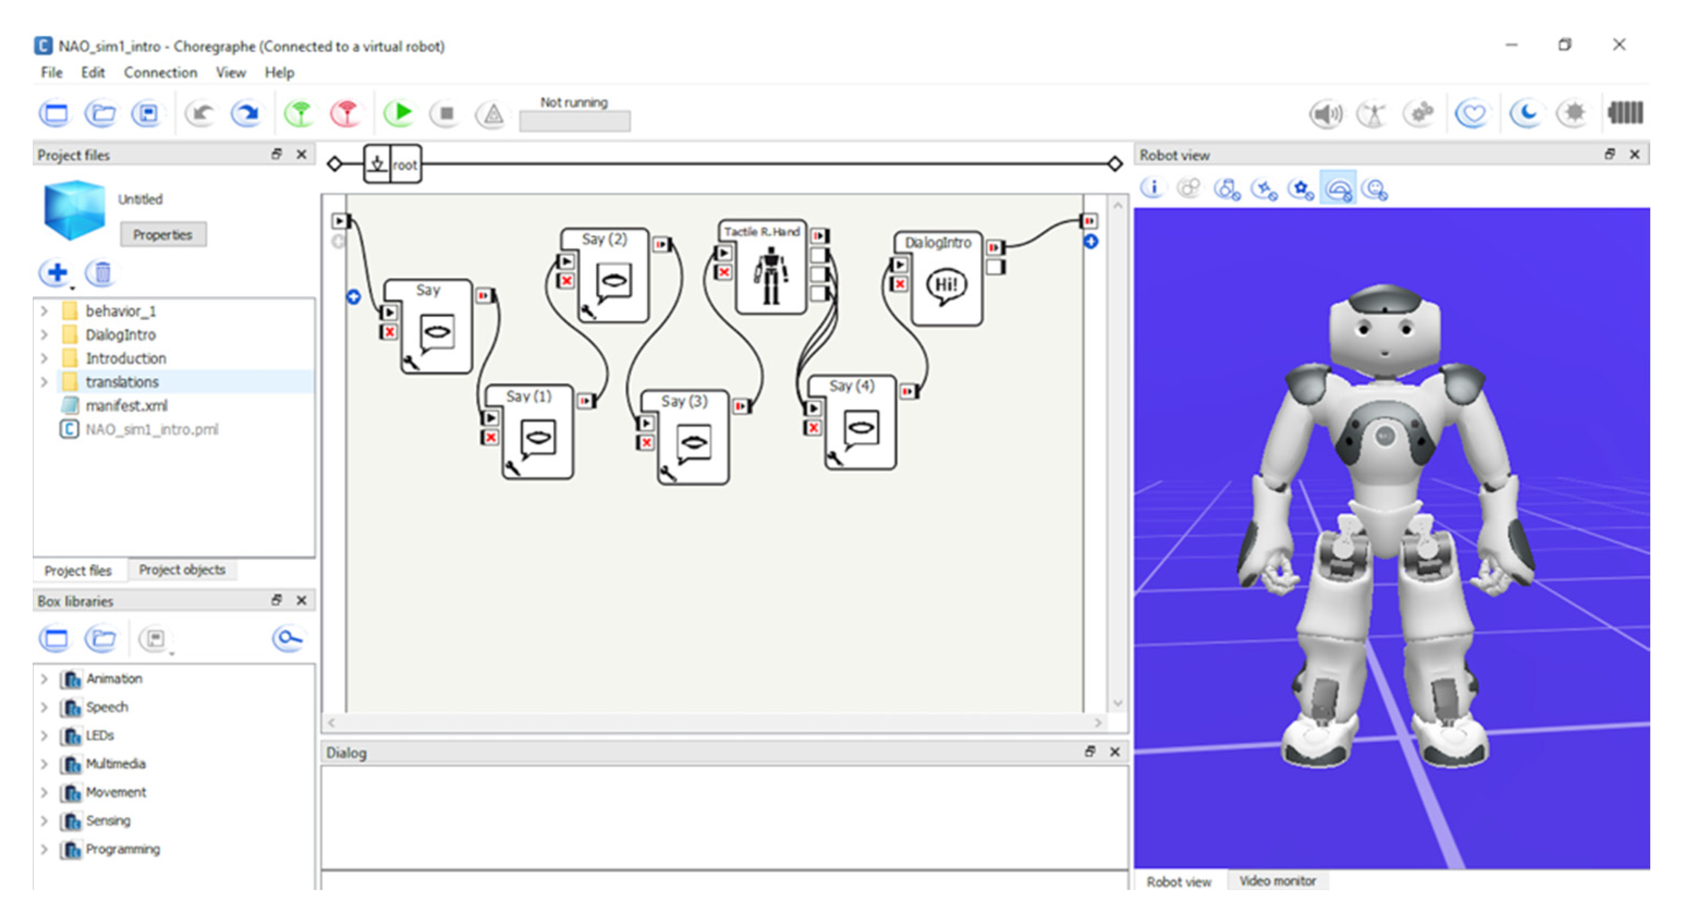
Task: Click the wake up (sun) icon
Action: [x=1572, y=114]
